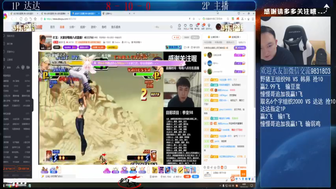Viewport: 336px width, 189px height.
Task: Select the 鱼吧 navigation item
Action: click(104, 27)
